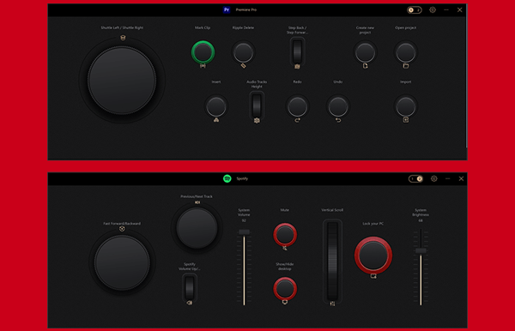The height and width of the screenshot is (331, 515).
Task: Click the large Fast Forward/Backward dial
Action: (122, 262)
